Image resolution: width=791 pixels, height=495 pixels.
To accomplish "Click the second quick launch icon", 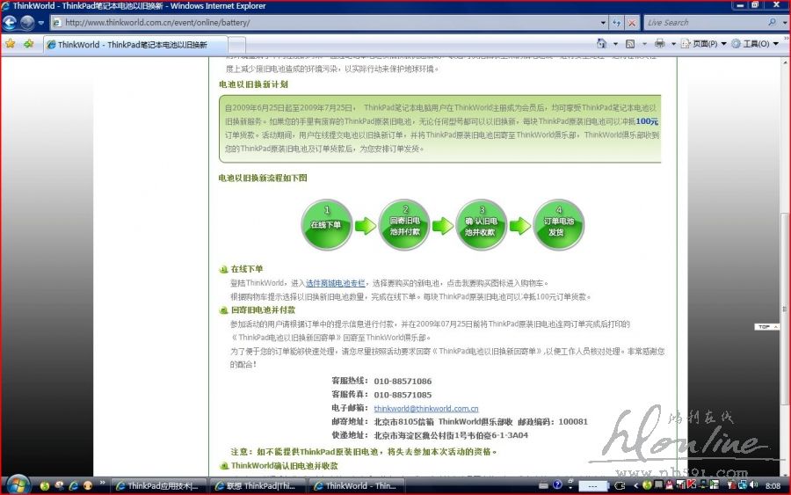I will (60, 485).
